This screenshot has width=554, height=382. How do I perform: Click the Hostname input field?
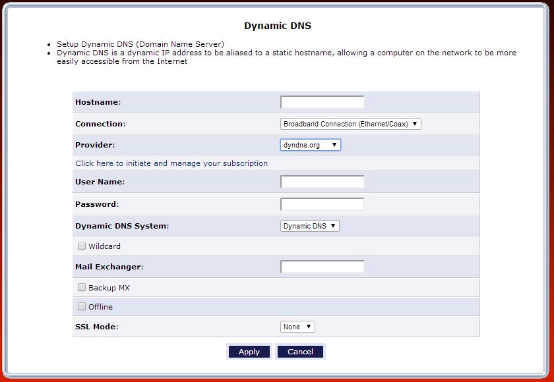[x=323, y=102]
